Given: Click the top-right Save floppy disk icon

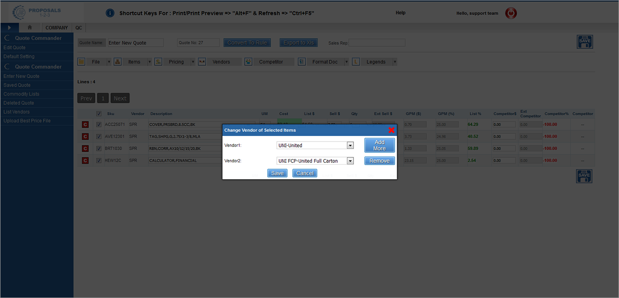Looking at the screenshot, I should (x=585, y=42).
